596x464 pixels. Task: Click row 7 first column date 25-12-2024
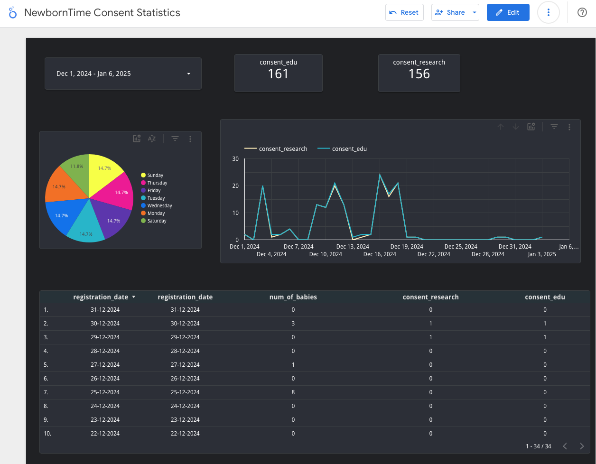[x=105, y=392]
